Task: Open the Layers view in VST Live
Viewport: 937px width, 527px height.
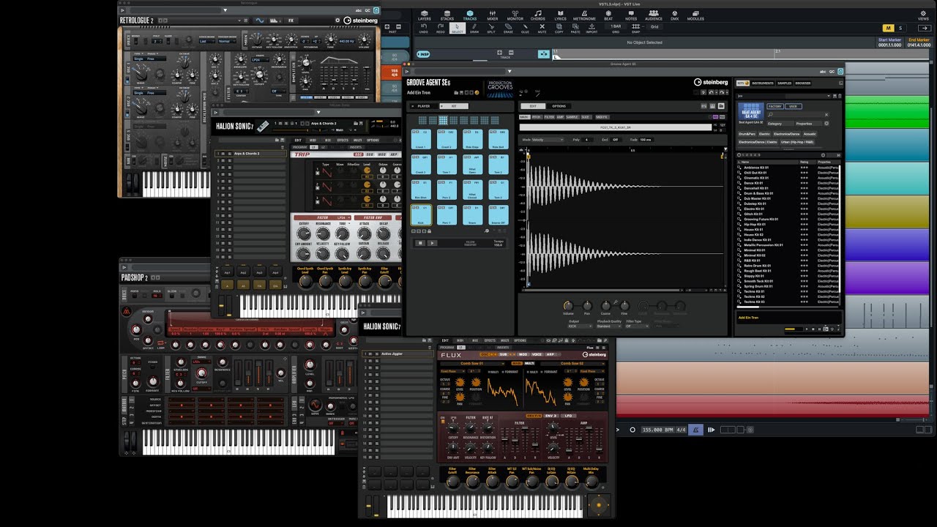Action: [x=424, y=15]
